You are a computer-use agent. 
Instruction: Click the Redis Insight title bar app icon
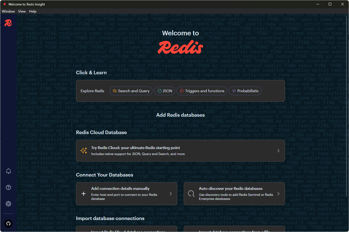click(5, 4)
